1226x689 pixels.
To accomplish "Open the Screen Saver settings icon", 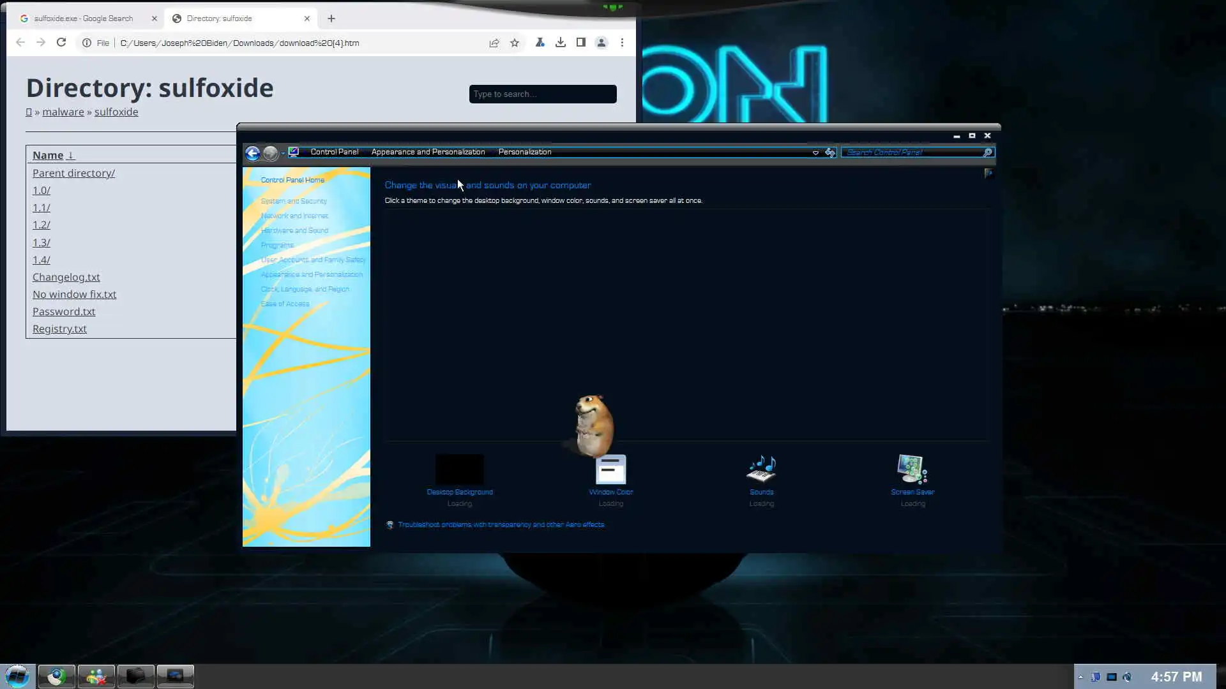I will click(912, 470).
